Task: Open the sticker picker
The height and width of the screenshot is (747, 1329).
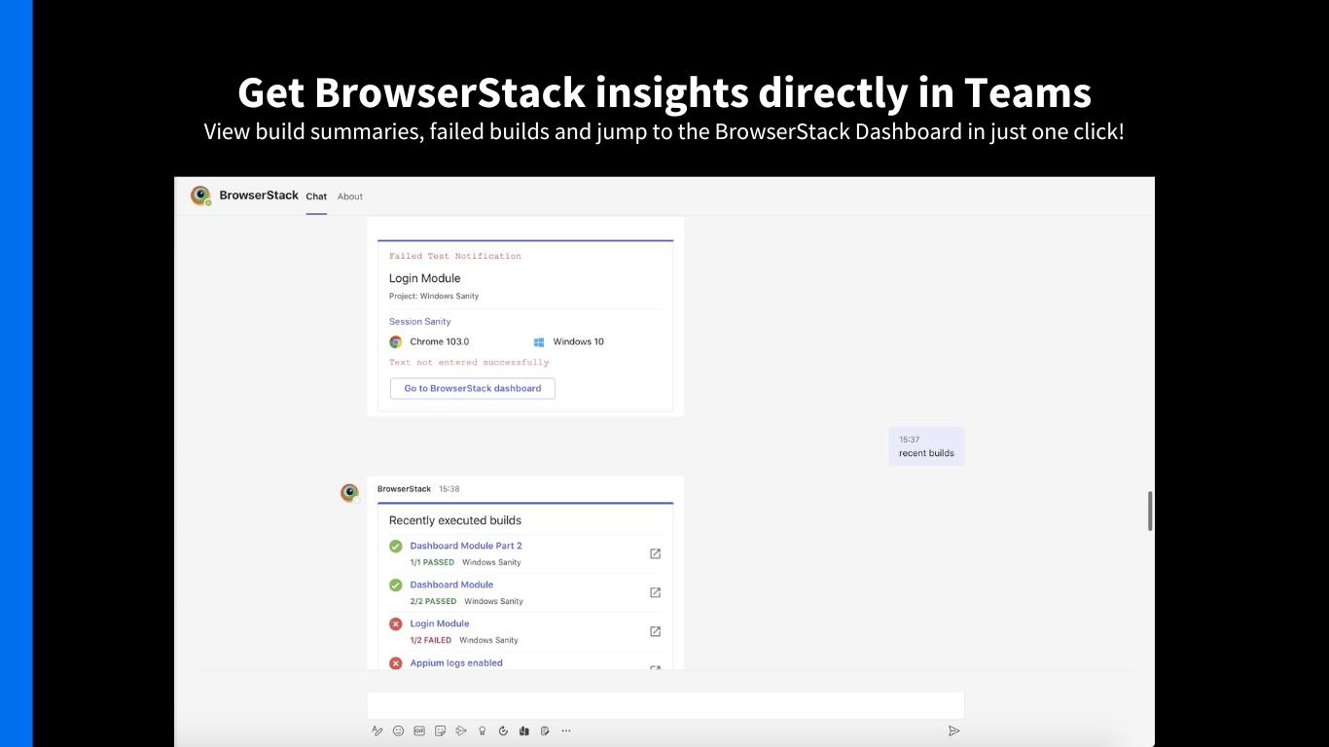Action: click(x=441, y=730)
